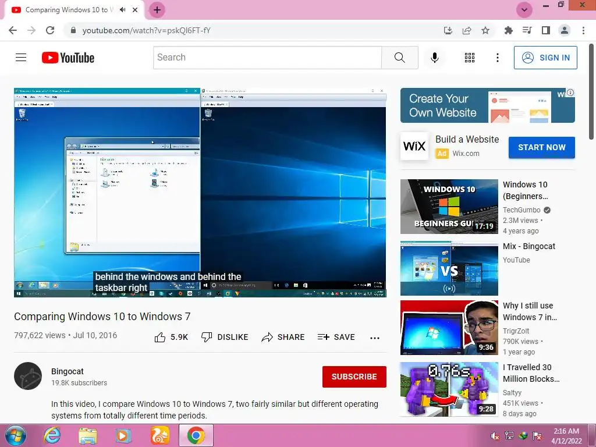Viewport: 596px width, 447px height.
Task: Open the taskbar clock and date
Action: tap(566, 436)
